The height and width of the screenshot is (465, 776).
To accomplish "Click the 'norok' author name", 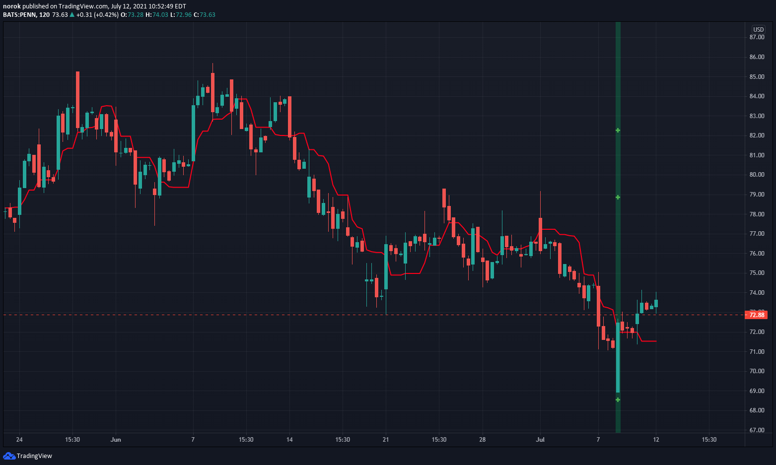I will pyautogui.click(x=12, y=6).
